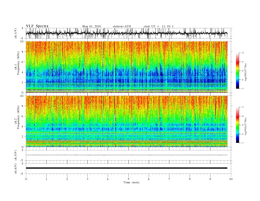Click the "ch.4(V)" axis label
The width and height of the screenshot is (260, 201).
(16, 169)
